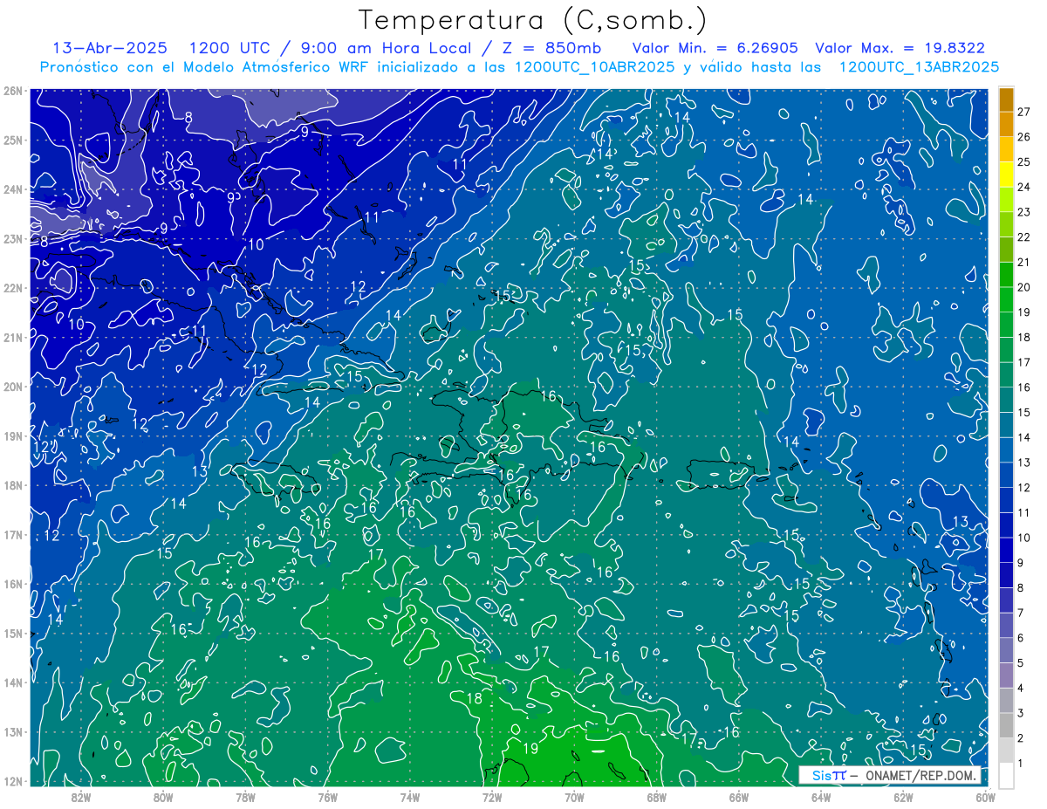Click the valid-until stamp '1200UTC_13ABR2025'
Image resolution: width=1047 pixels, height=809 pixels.
919,67
